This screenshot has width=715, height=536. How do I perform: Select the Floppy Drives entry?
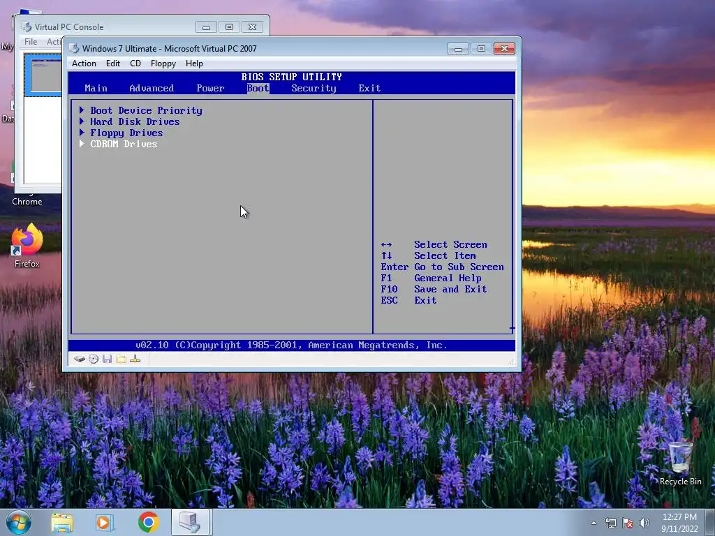(x=126, y=133)
